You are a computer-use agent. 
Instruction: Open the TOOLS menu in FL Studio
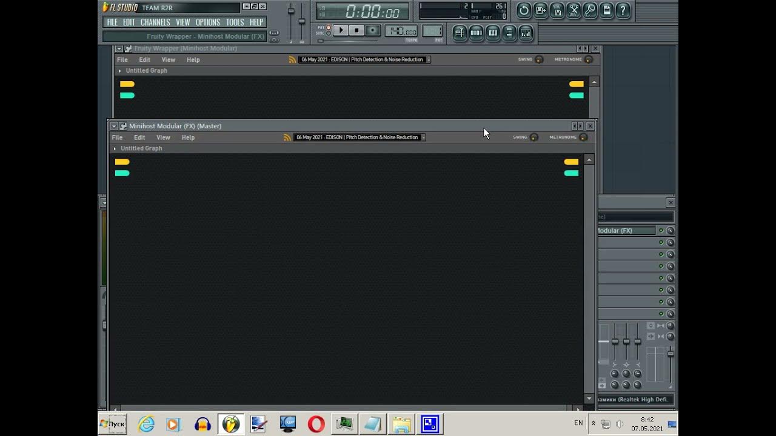point(235,22)
